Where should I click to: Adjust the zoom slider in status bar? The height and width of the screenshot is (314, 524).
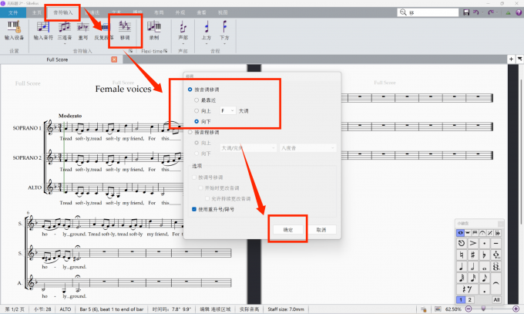click(483, 309)
